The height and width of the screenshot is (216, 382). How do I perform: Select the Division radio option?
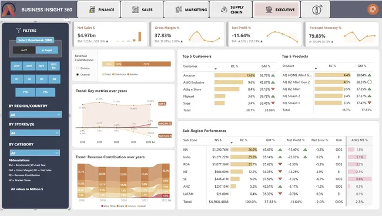[x=78, y=68]
